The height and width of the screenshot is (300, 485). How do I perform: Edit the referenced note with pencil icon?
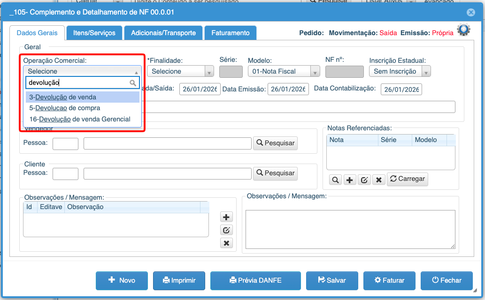[x=364, y=180]
